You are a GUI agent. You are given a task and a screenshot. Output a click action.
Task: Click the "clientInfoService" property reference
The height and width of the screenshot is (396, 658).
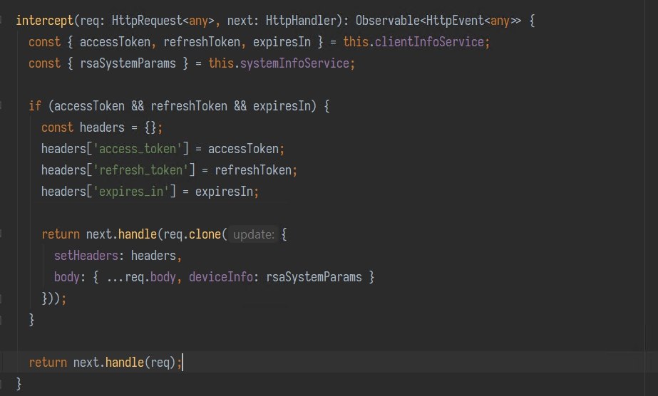tap(429, 42)
